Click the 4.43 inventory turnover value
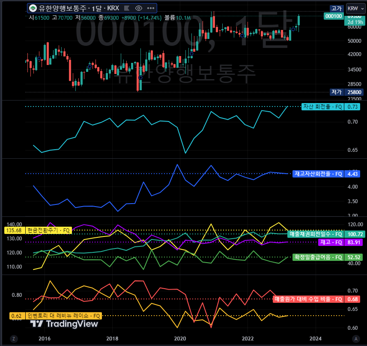 tap(352, 174)
